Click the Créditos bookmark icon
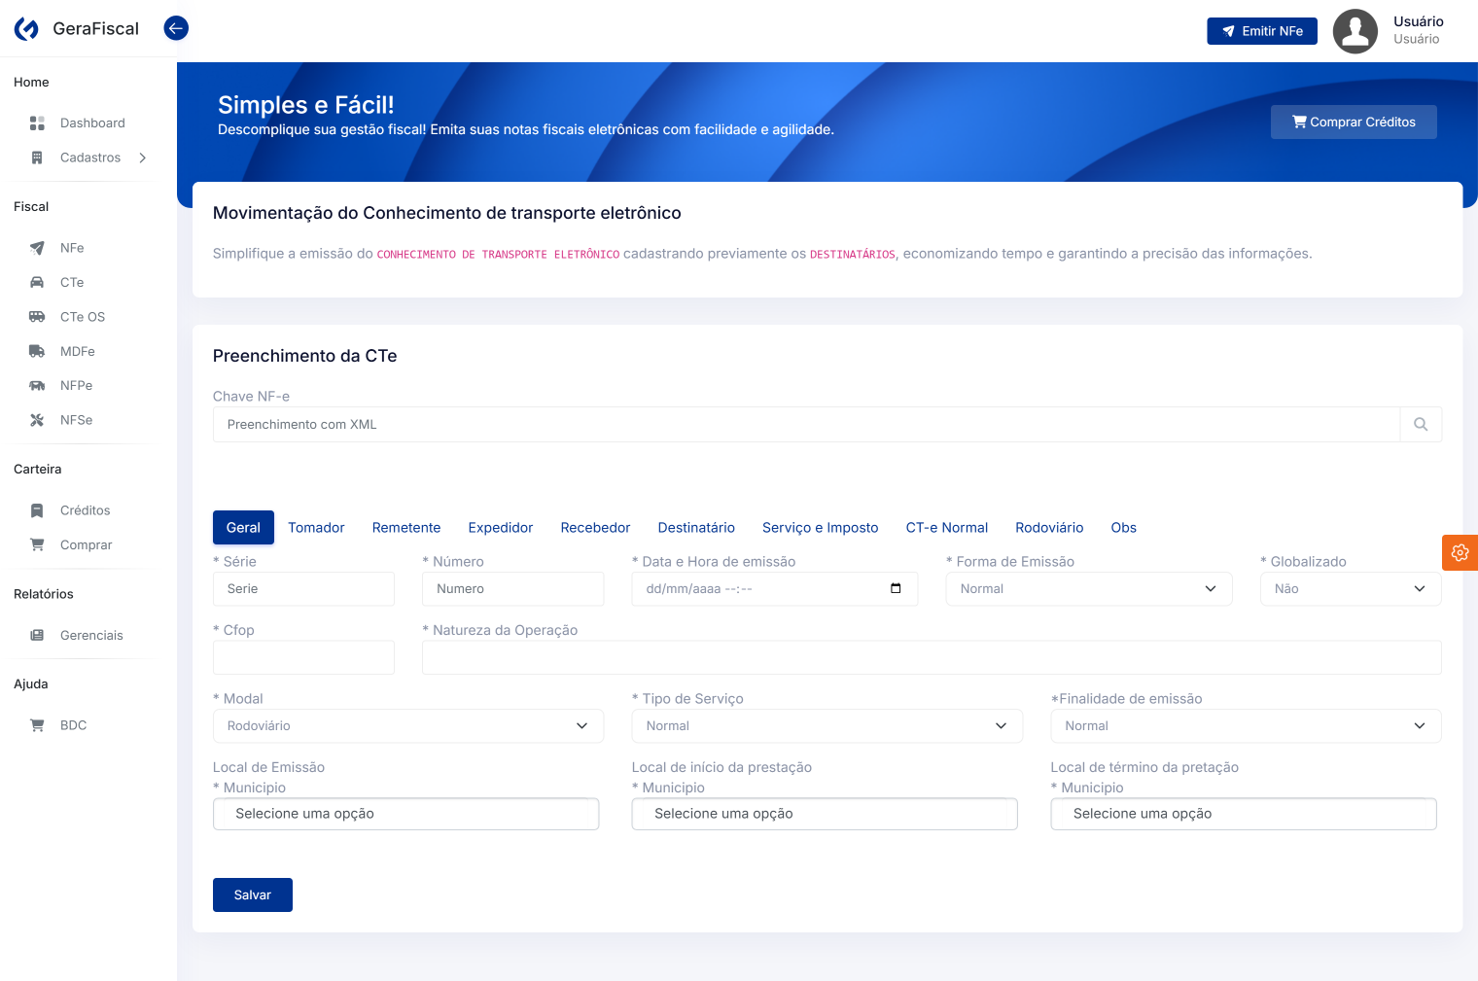1478x981 pixels. tap(37, 510)
